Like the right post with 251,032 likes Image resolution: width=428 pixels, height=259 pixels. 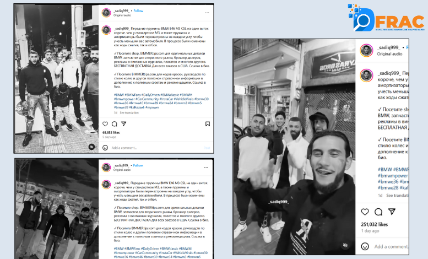(x=365, y=212)
